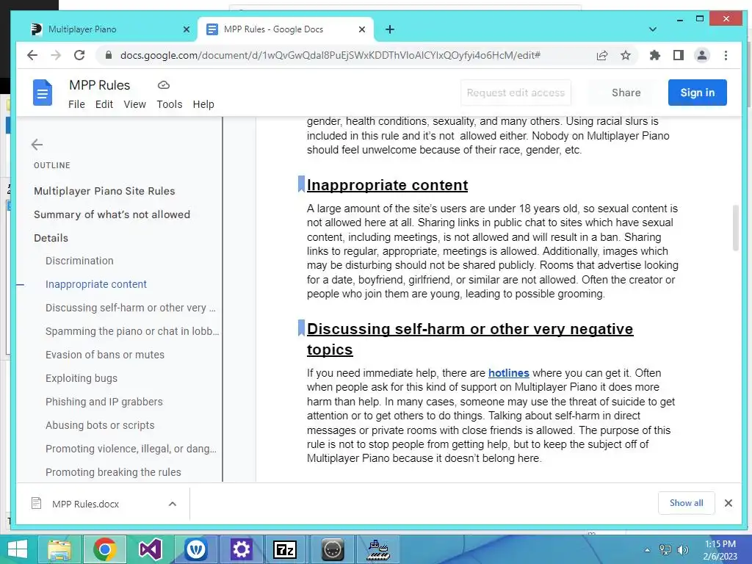Click the blue Sign in button
The image size is (752, 564).
[x=698, y=93]
